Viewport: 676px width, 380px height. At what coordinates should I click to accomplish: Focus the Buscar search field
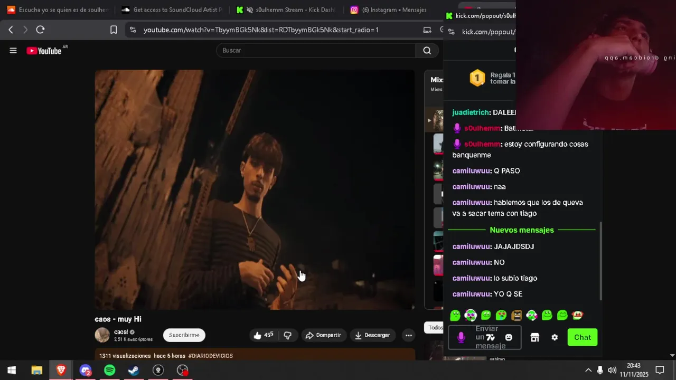(316, 51)
